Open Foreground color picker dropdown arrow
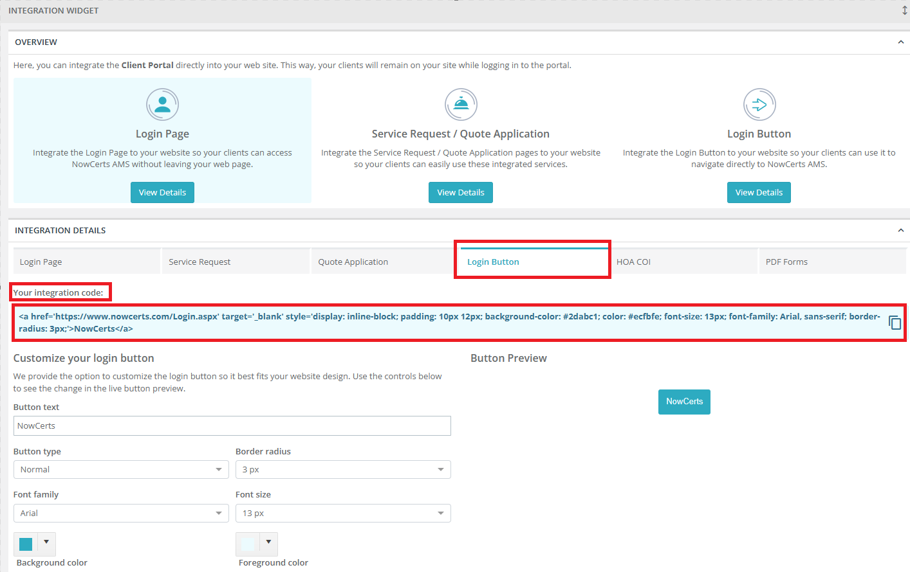The height and width of the screenshot is (572, 910). (268, 542)
